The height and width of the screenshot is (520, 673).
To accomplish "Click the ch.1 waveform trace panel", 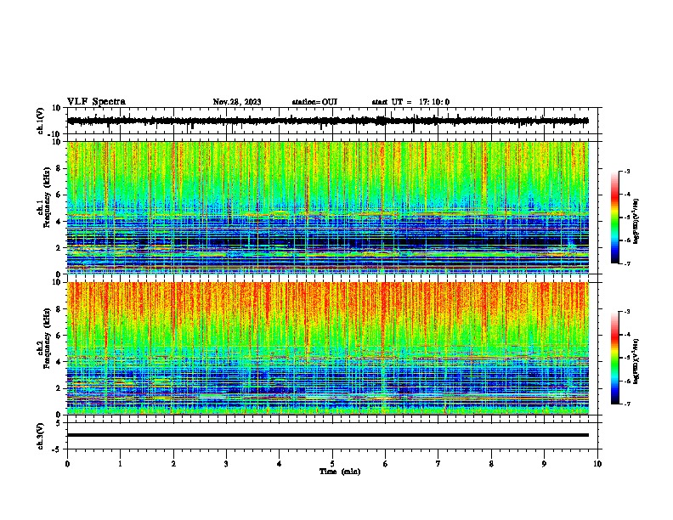I will 334,121.
